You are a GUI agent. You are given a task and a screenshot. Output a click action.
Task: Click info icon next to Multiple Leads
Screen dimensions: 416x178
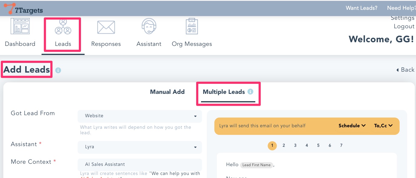[x=250, y=92]
